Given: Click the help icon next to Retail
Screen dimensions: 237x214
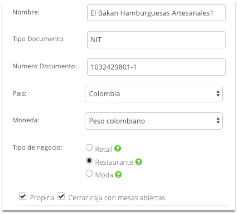Looking at the screenshot, I should click(x=118, y=149).
